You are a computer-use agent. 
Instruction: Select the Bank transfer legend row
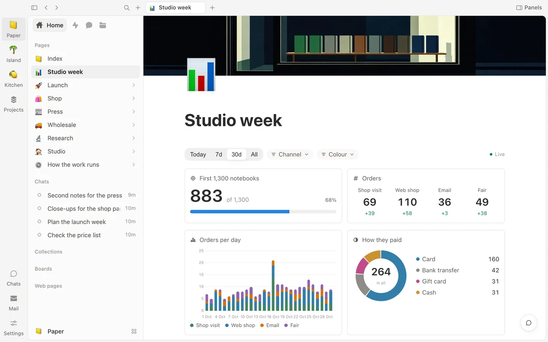point(457,270)
